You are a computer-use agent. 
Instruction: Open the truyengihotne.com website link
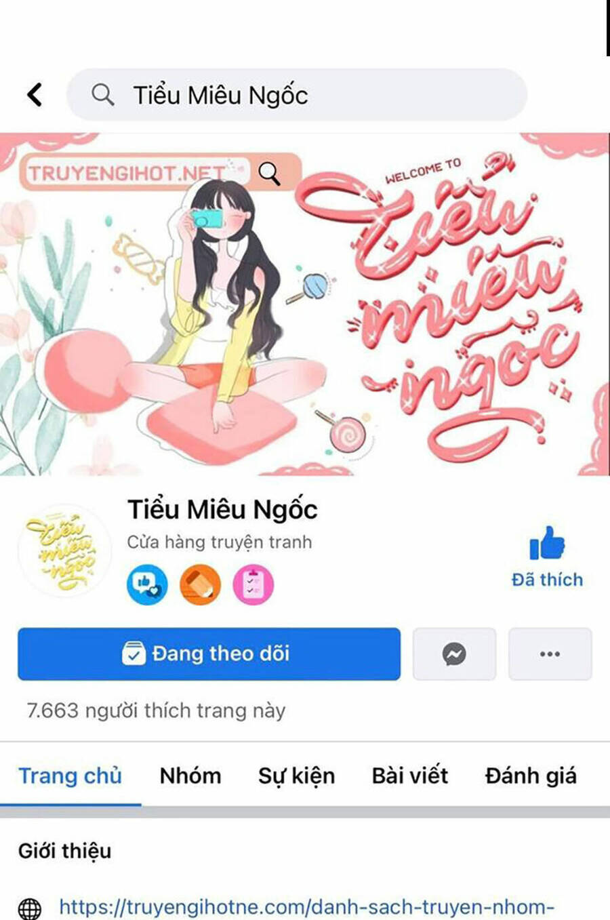click(307, 906)
